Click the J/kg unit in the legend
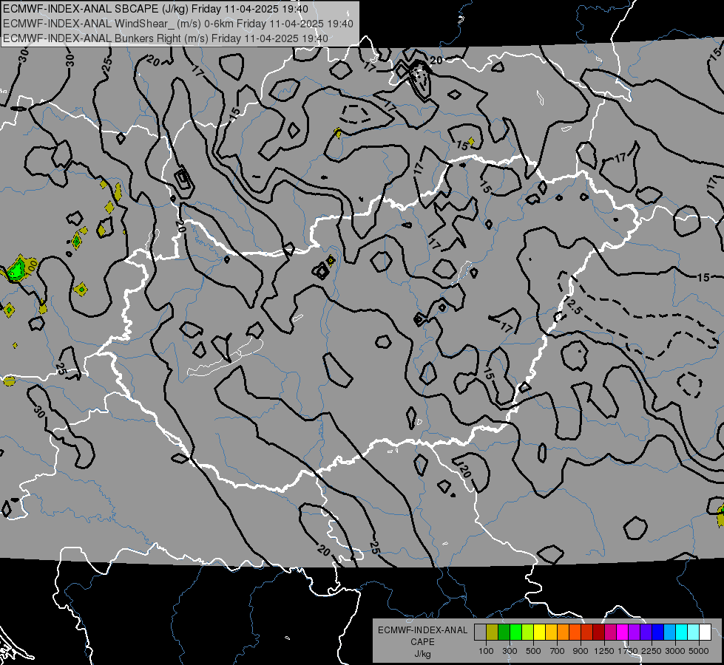The width and height of the screenshot is (724, 665). pos(422,654)
